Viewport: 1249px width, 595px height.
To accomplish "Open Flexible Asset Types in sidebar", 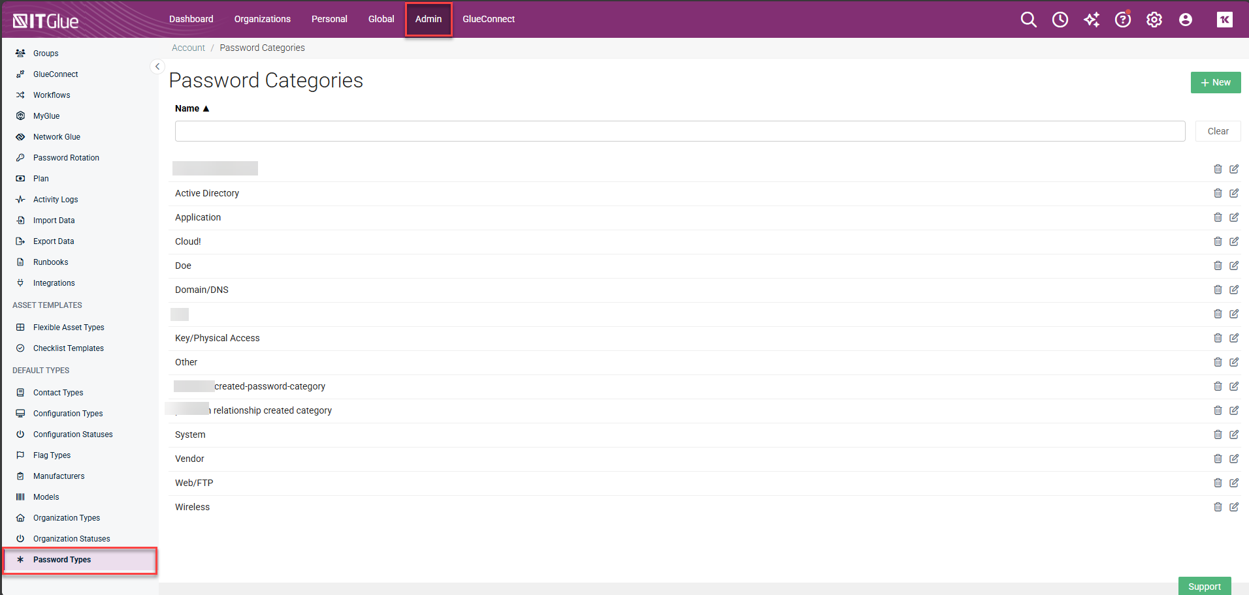I will point(69,328).
